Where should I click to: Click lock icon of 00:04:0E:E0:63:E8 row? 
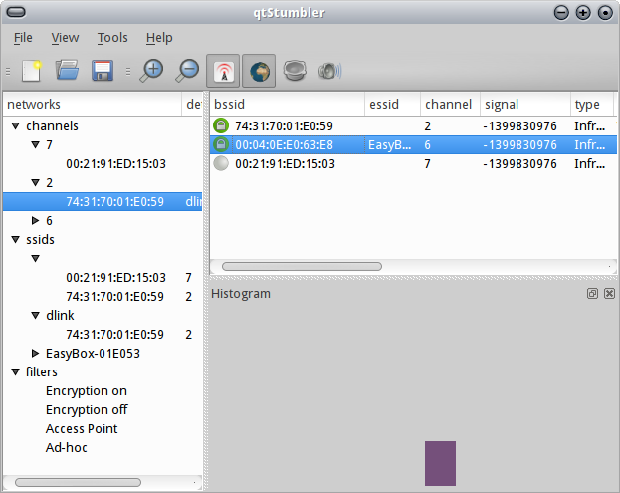[x=221, y=144]
